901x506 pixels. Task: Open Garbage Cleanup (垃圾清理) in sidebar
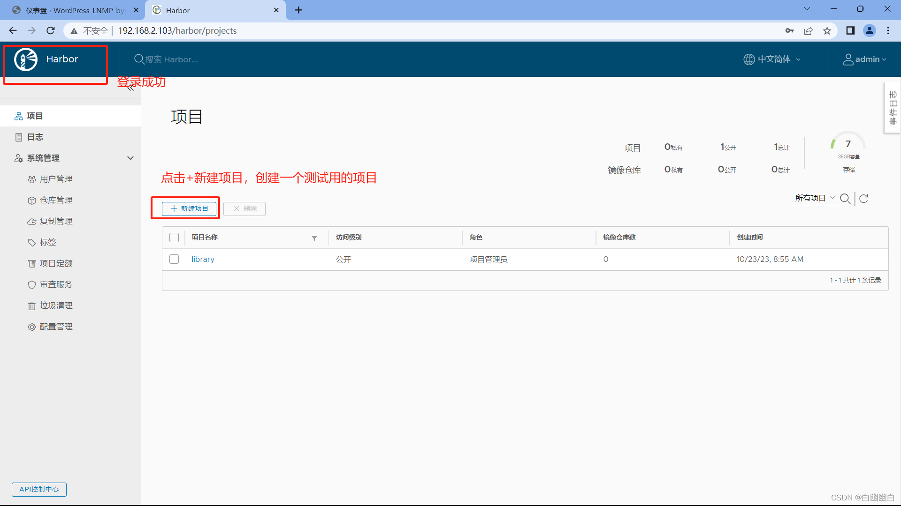coord(56,305)
